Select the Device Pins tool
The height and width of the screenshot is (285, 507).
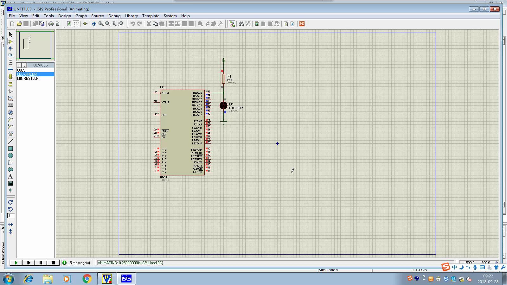(x=10, y=92)
